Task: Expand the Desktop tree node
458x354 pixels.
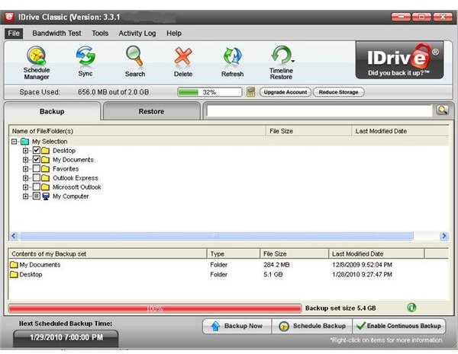Action: [x=26, y=151]
